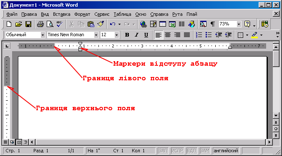The image size is (282, 156).
Task: Redo the last undone action
Action: tap(127, 24)
